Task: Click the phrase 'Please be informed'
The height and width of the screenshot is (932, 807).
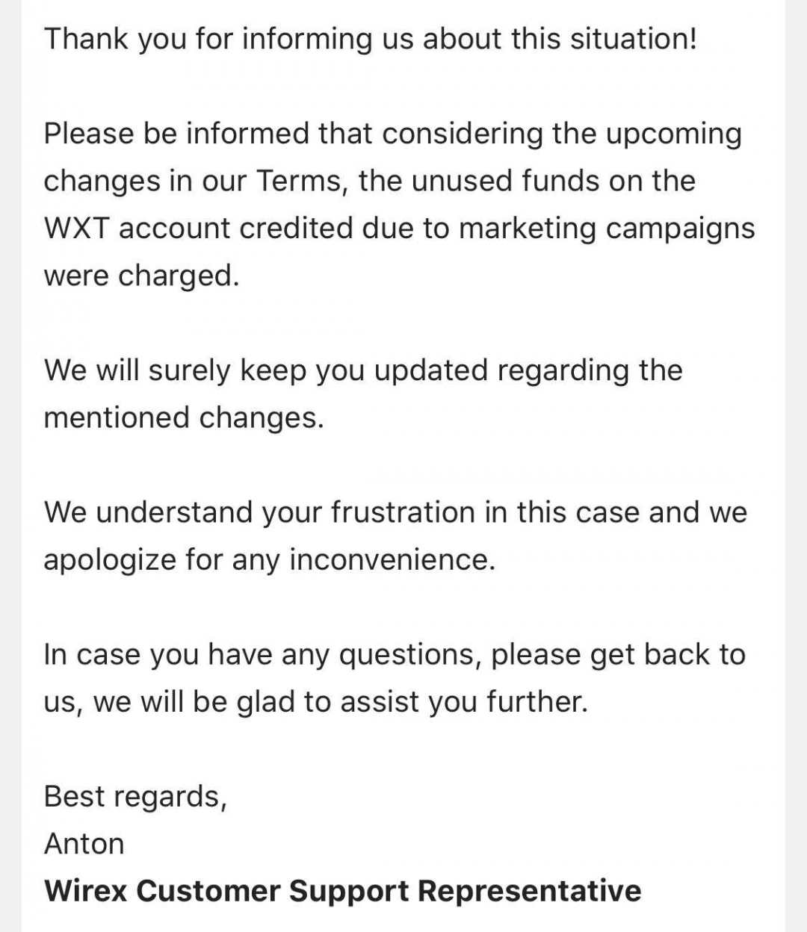Action: tap(176, 134)
